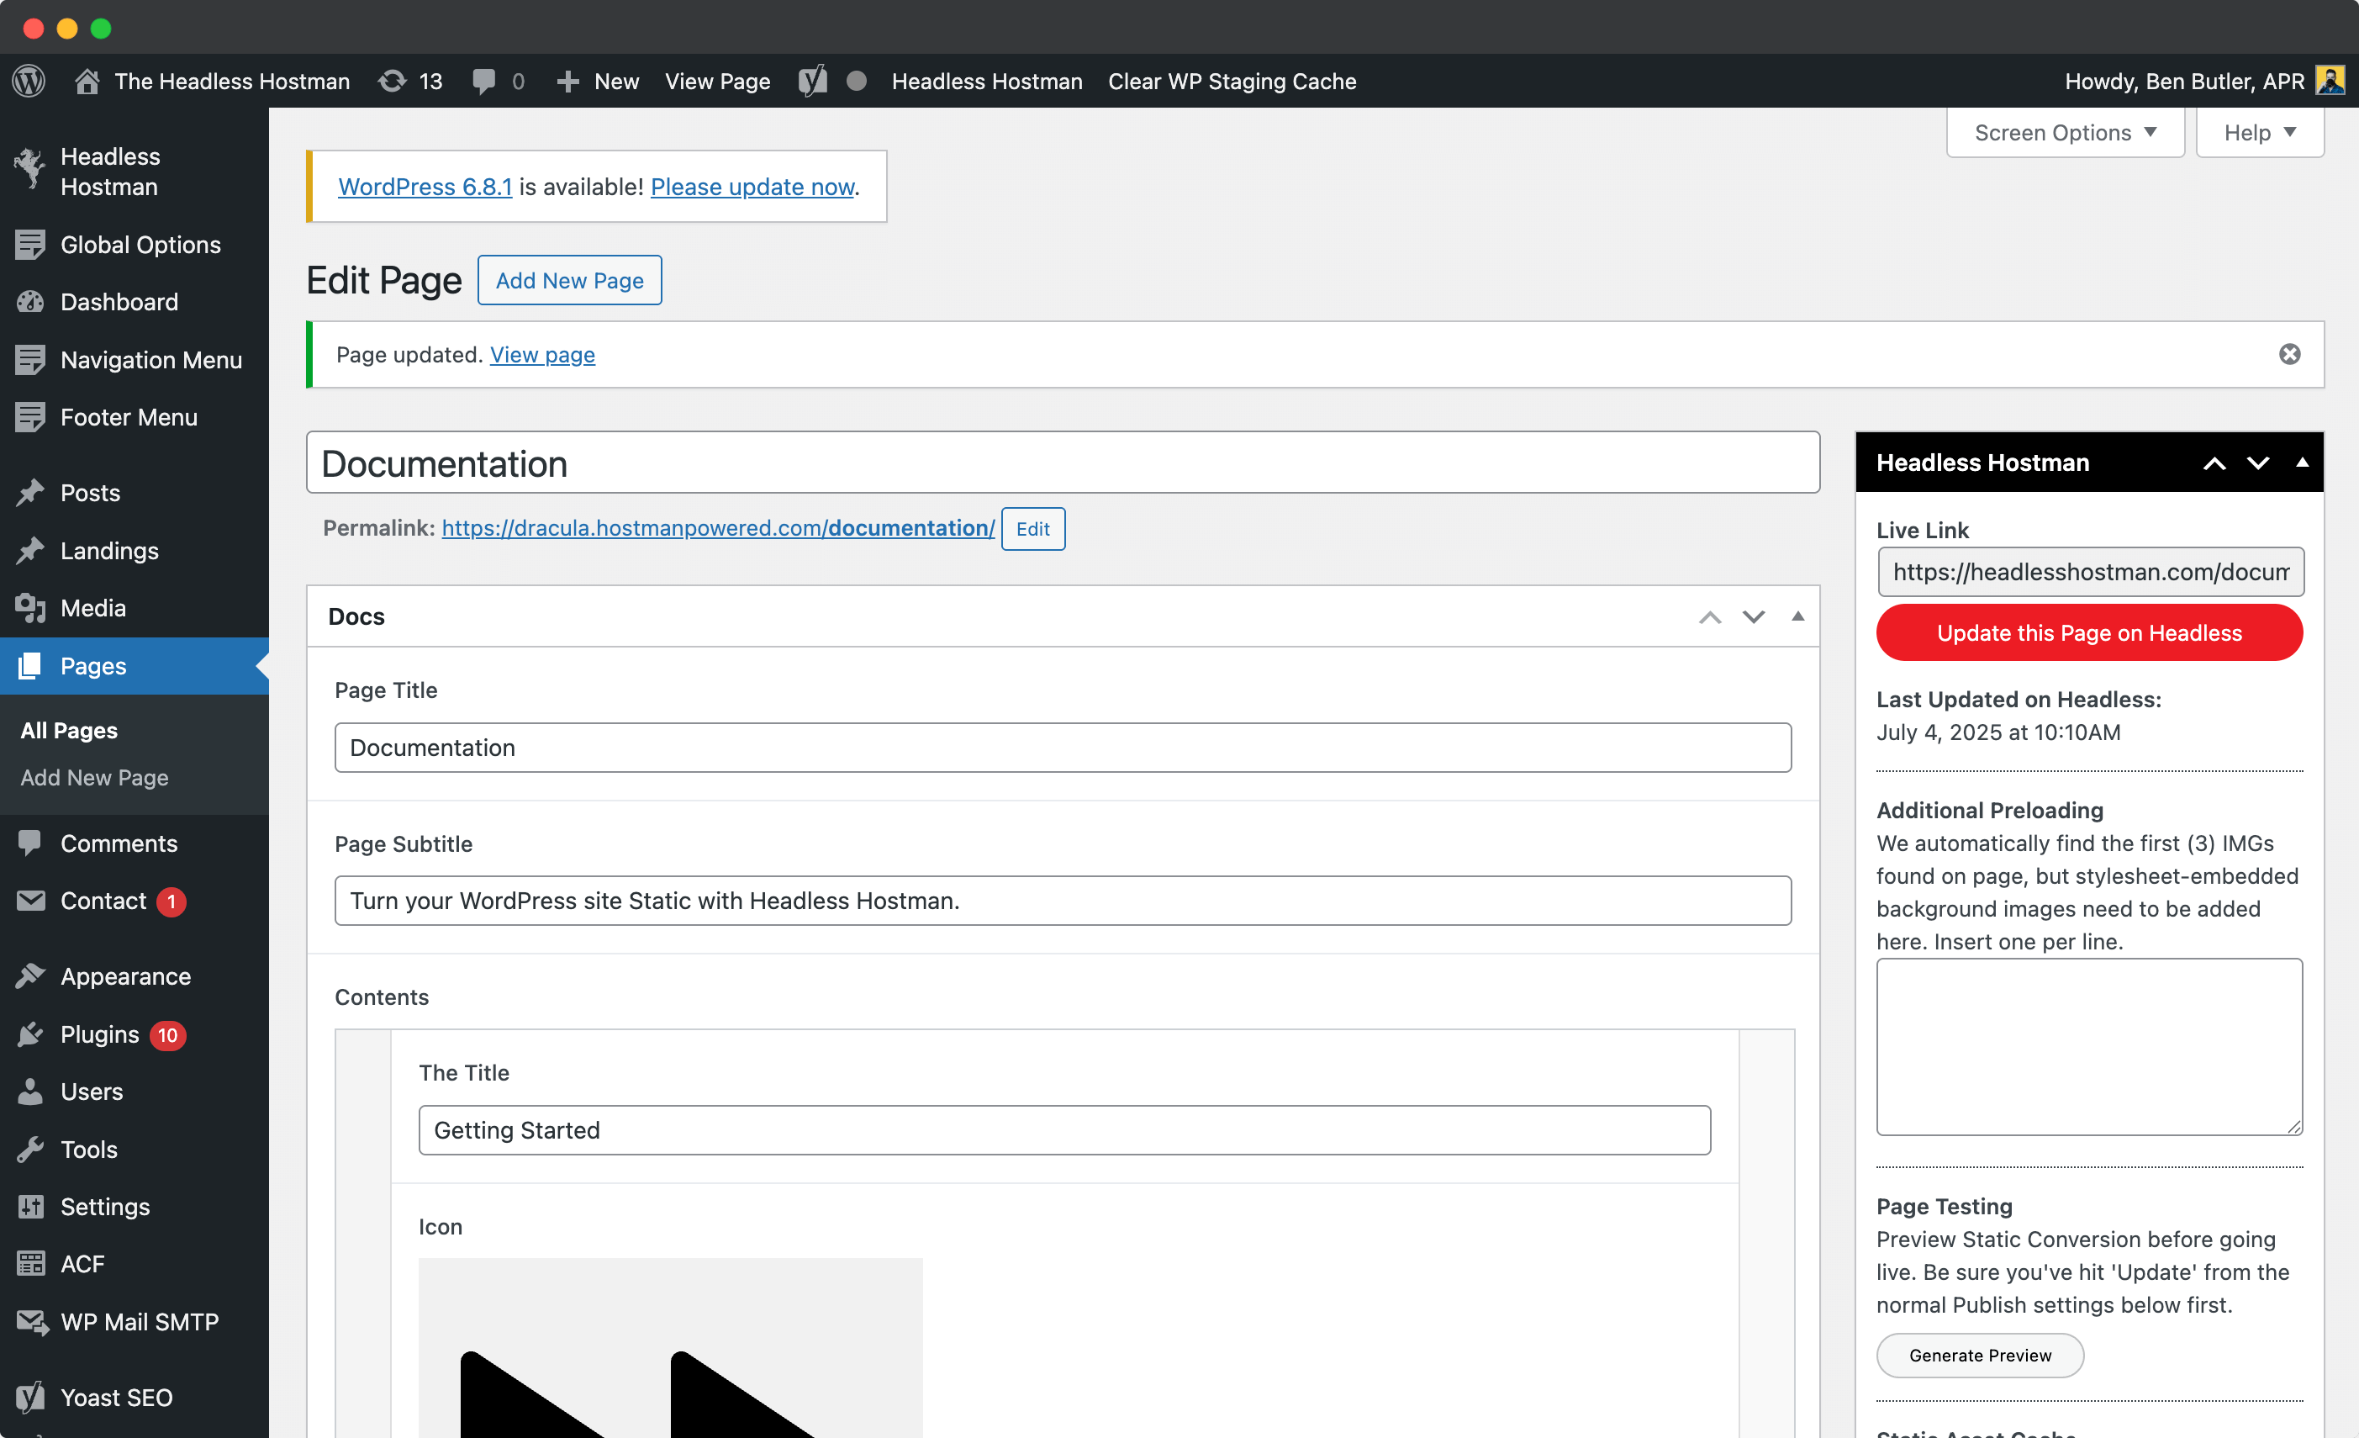This screenshot has height=1438, width=2359.
Task: Expand the Screen Options dropdown
Action: click(2065, 132)
